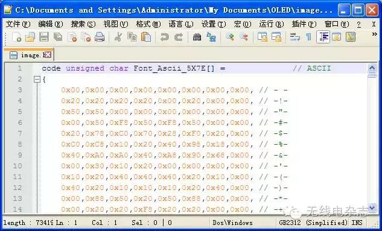Collapse the code fold at line 2
Viewport: 382px width, 231px height.
[x=37, y=80]
